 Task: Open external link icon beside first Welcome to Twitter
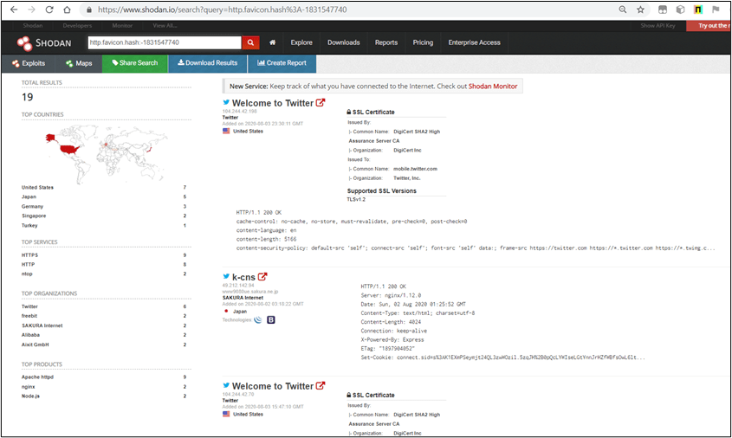click(x=321, y=103)
